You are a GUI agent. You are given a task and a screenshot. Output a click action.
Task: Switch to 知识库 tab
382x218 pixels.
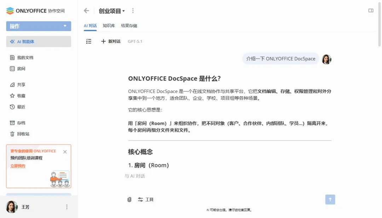tap(109, 26)
